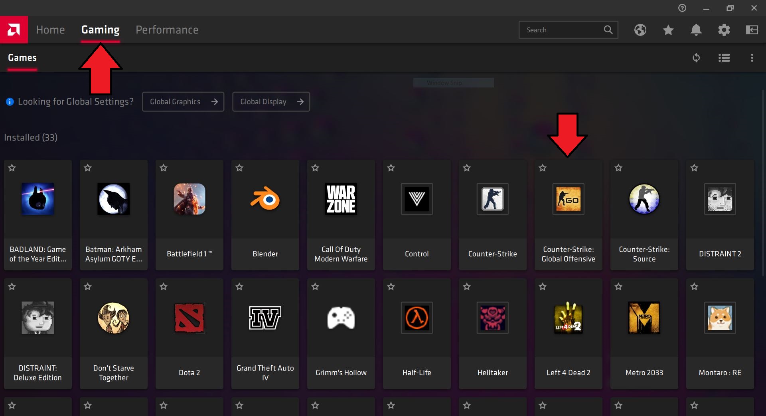
Task: Click the help question mark icon
Action: pos(682,8)
